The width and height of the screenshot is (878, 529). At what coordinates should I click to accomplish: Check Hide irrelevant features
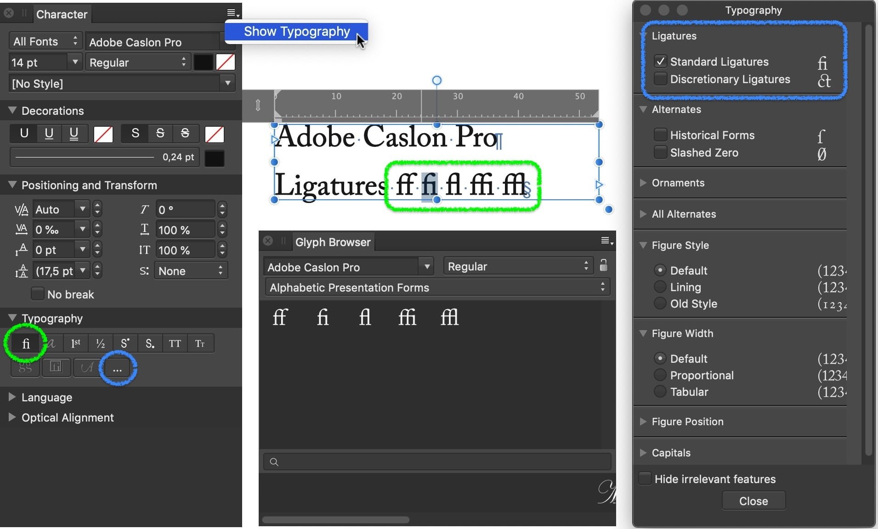coord(645,478)
